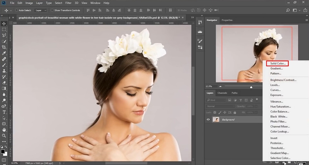Click the foreground color swatch
The image size is (309, 165).
tap(3, 151)
